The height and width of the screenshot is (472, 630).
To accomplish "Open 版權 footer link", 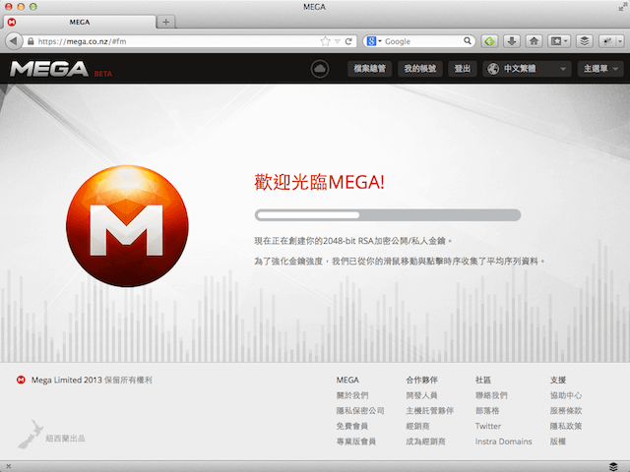I will tap(558, 442).
